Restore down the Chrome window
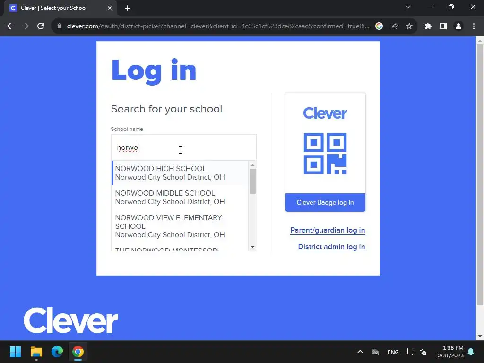This screenshot has width=484, height=363. coord(451,7)
